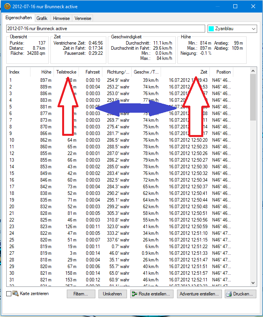Open the Hinweise tab
263x317 pixels.
(x=61, y=18)
